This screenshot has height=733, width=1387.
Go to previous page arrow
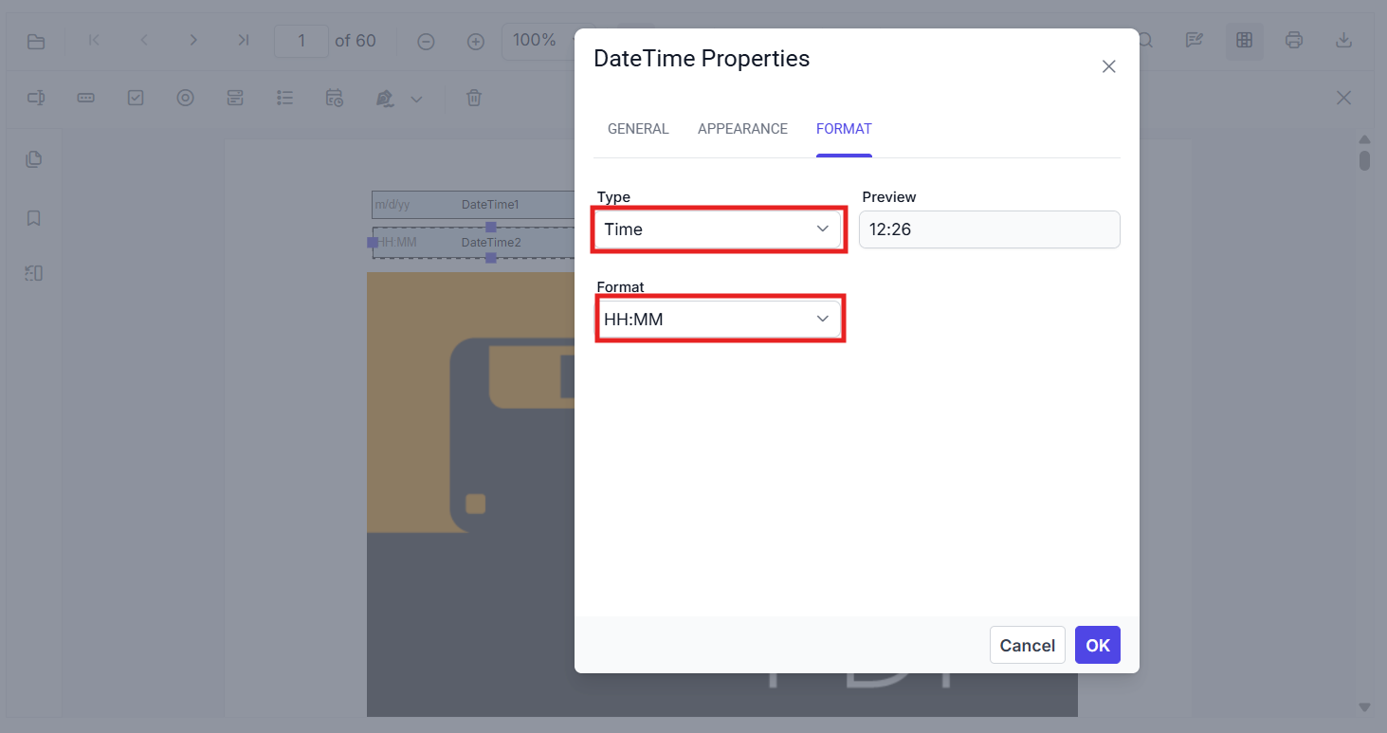tap(144, 40)
